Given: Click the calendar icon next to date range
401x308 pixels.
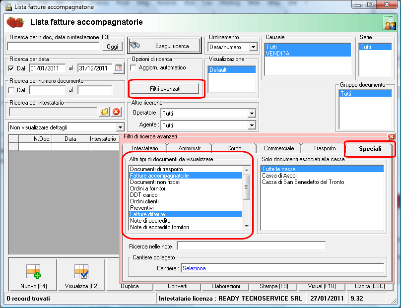Looking at the screenshot, I should pos(119,68).
